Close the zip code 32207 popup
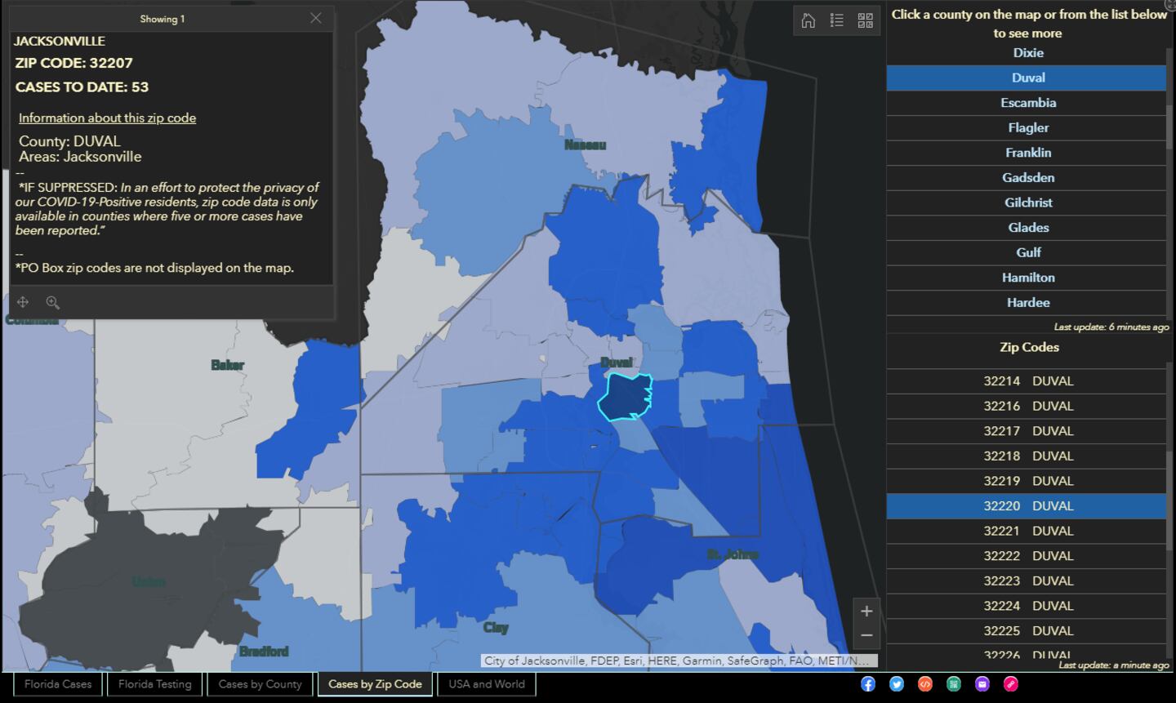 tap(316, 18)
